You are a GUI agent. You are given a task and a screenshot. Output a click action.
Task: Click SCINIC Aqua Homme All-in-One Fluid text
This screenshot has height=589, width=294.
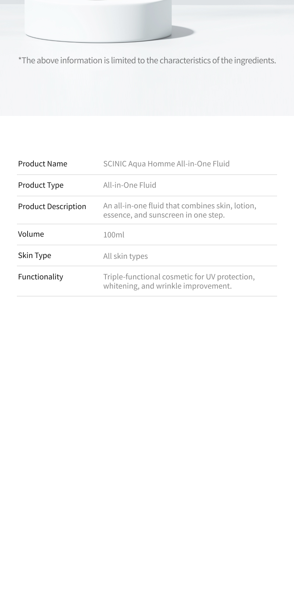pos(166,164)
